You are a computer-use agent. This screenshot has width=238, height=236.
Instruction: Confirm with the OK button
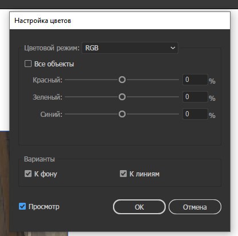click(139, 207)
